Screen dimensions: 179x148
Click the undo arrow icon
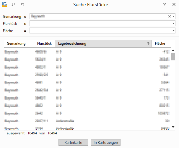click(23, 5)
